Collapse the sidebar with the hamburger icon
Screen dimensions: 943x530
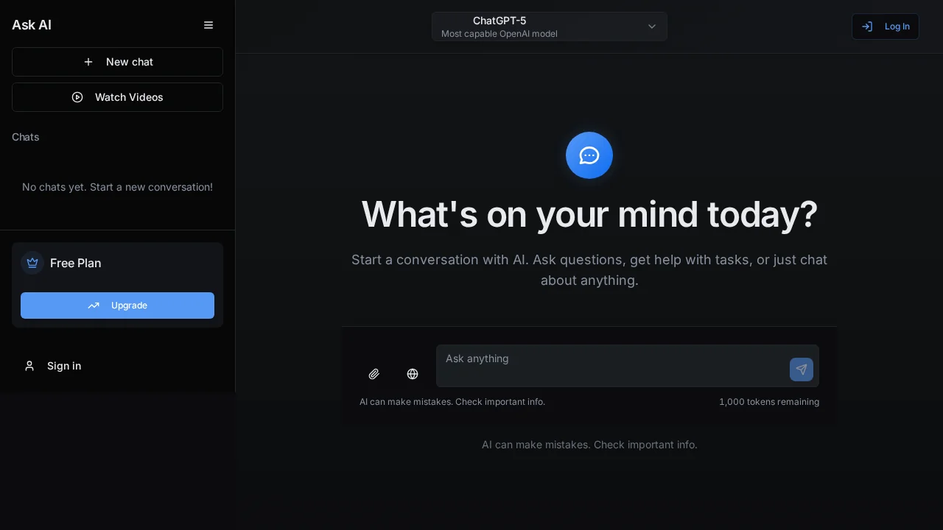coord(208,25)
